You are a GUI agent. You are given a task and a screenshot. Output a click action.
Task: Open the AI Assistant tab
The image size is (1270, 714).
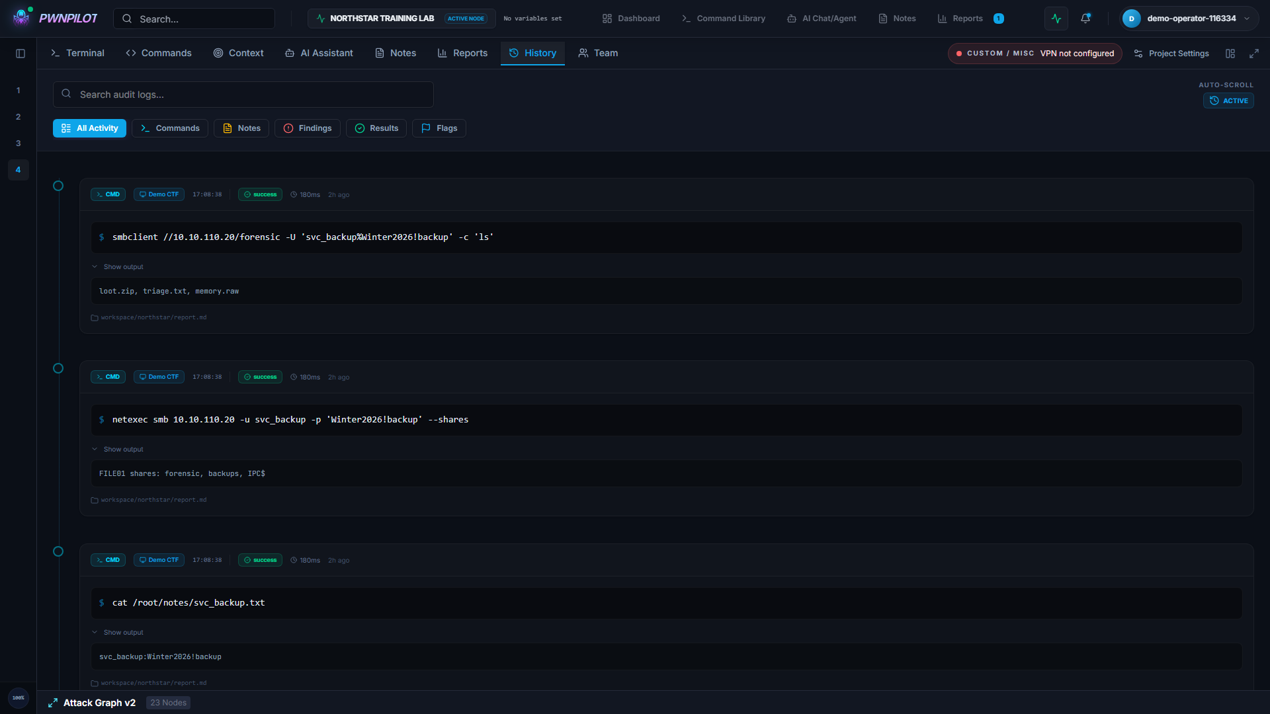click(319, 54)
